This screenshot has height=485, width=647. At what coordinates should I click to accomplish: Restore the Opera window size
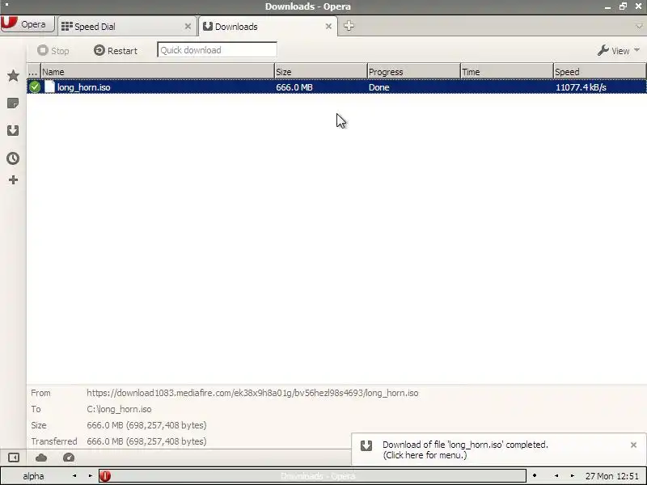pyautogui.click(x=623, y=6)
